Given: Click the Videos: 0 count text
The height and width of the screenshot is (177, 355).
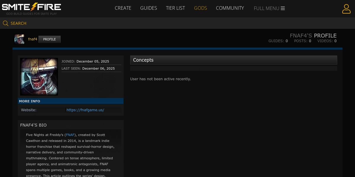Looking at the screenshot, I should pyautogui.click(x=327, y=41).
